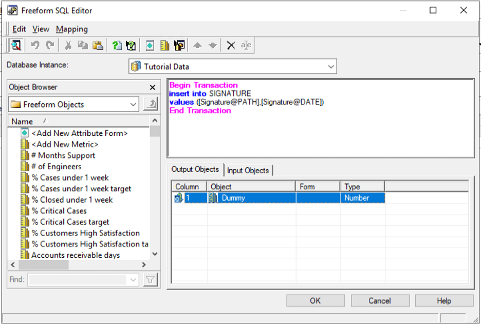Open the Mapping menu
Viewport: 481px width, 324px height.
(x=72, y=29)
